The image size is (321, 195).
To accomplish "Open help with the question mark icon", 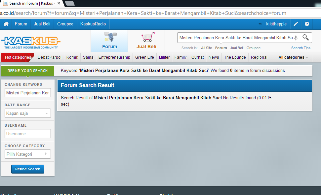I will (307, 24).
